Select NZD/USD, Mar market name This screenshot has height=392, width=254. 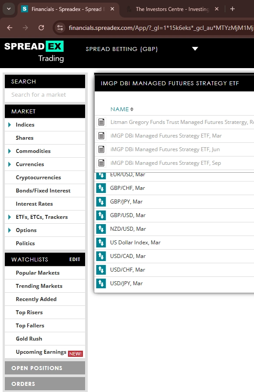[x=128, y=229]
